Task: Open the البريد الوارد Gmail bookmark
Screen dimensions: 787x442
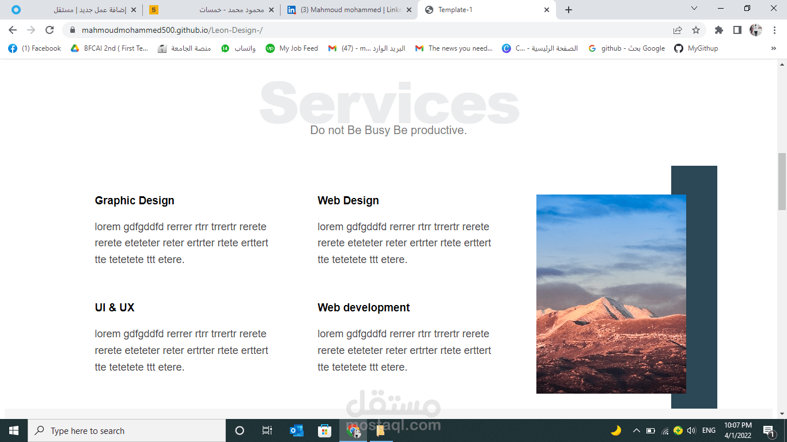Action: click(366, 48)
